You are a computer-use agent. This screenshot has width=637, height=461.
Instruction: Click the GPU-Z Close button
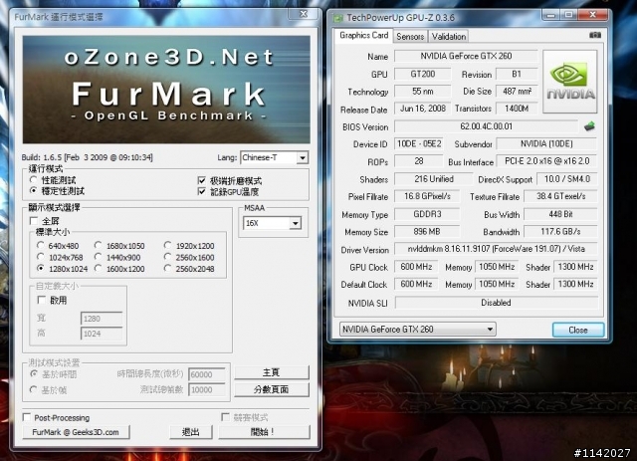(578, 330)
